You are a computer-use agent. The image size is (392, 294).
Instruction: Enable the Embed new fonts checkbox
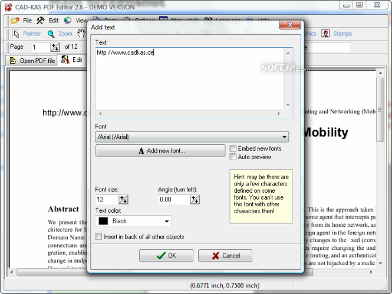click(x=233, y=148)
